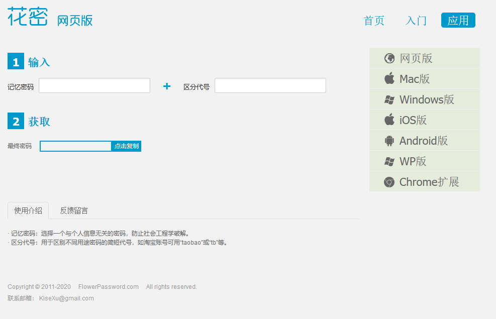Switch to the 使用介绍 tab

point(28,210)
